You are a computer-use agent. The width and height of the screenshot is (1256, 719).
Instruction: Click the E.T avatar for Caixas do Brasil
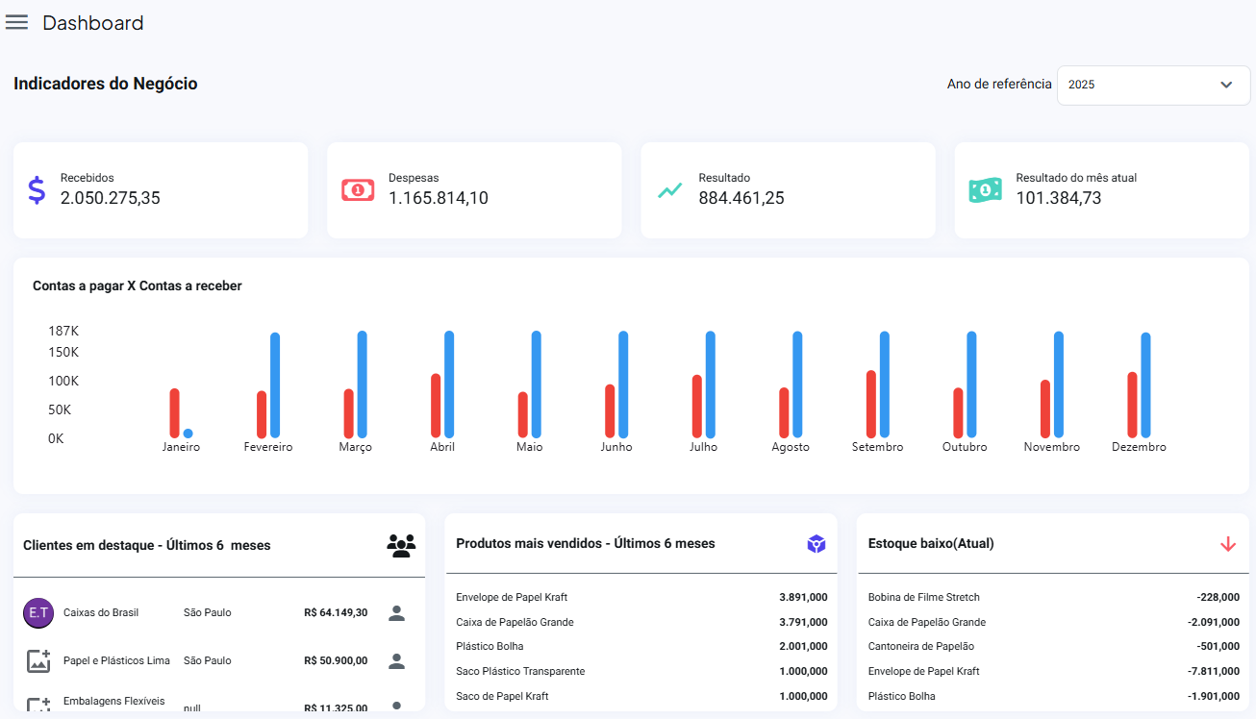coord(38,613)
